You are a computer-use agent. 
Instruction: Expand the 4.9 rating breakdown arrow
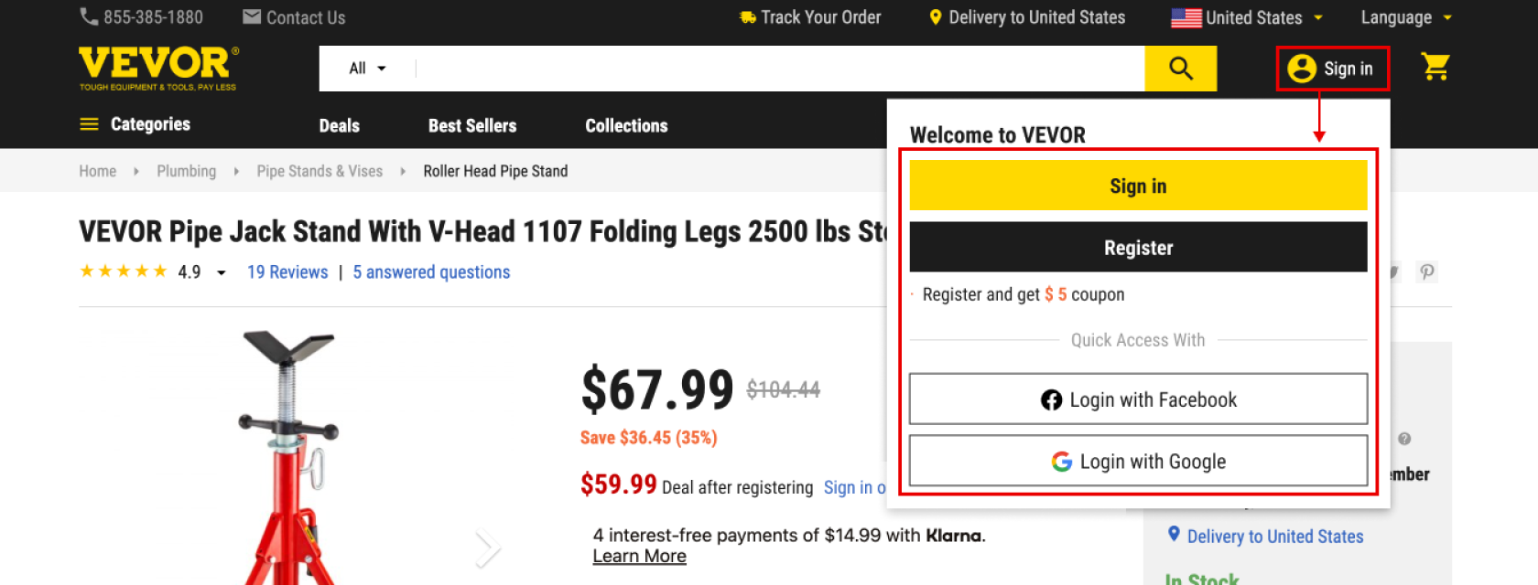tap(221, 272)
